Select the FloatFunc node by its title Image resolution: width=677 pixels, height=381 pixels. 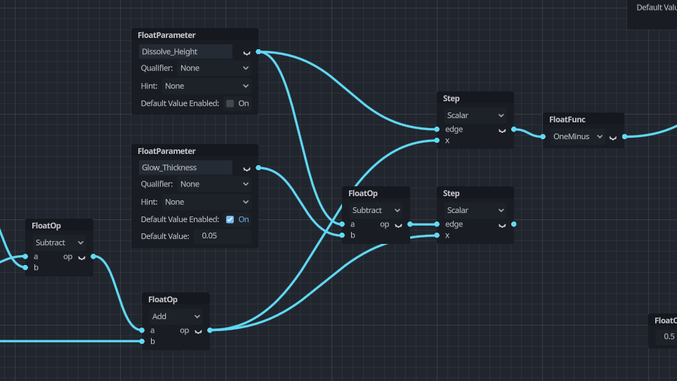point(568,120)
